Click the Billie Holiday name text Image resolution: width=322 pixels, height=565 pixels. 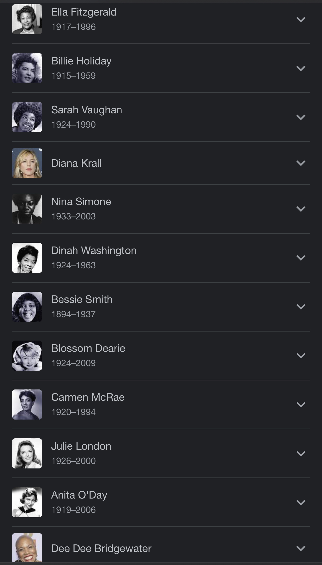[x=81, y=61]
